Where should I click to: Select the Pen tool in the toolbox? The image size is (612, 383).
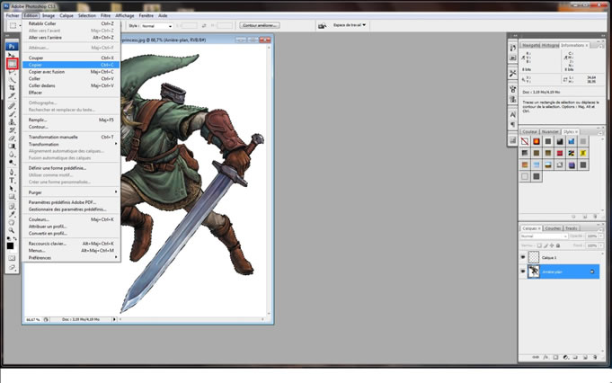coord(12,173)
